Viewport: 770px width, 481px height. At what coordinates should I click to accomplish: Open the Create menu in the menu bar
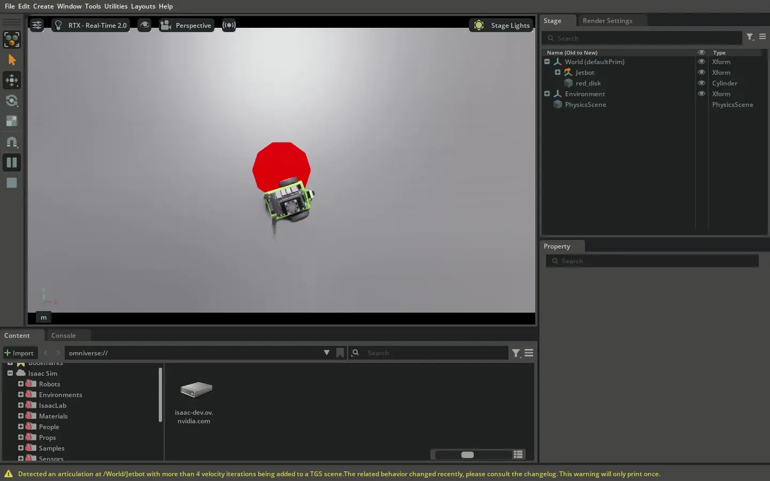(x=43, y=6)
